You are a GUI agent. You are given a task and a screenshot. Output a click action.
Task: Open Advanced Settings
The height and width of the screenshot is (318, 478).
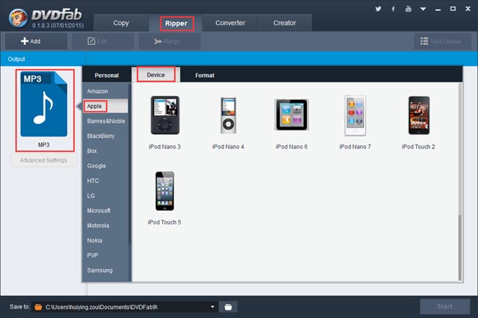click(x=43, y=160)
